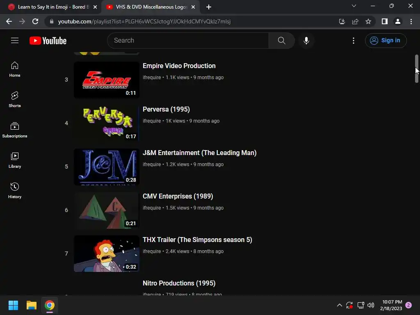This screenshot has height=315, width=420.
Task: Play the Empire Video Production thumbnail
Action: [x=107, y=80]
